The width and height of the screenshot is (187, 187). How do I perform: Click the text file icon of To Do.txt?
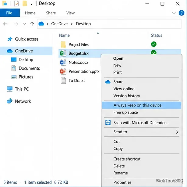click(63, 81)
